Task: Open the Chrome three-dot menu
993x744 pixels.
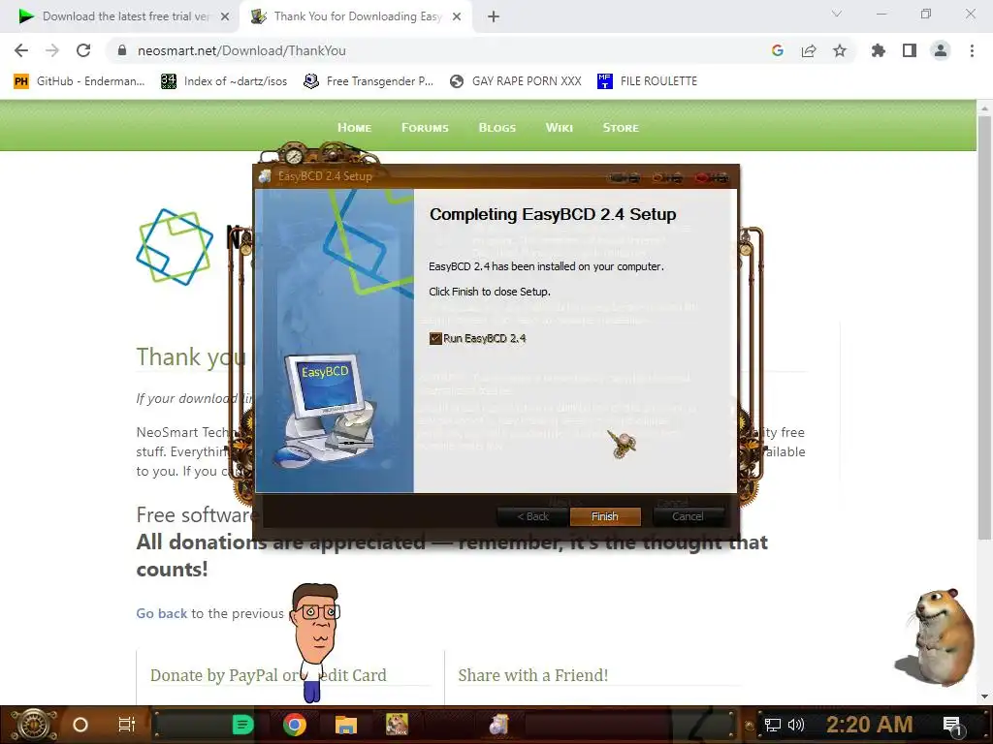Action: point(972,50)
